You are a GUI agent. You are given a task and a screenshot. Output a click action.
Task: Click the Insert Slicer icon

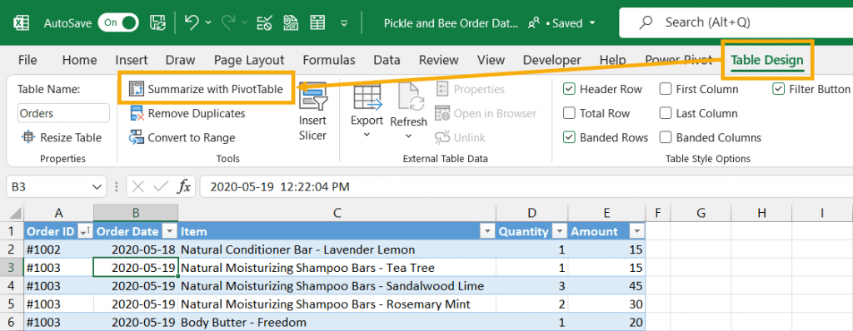click(312, 96)
